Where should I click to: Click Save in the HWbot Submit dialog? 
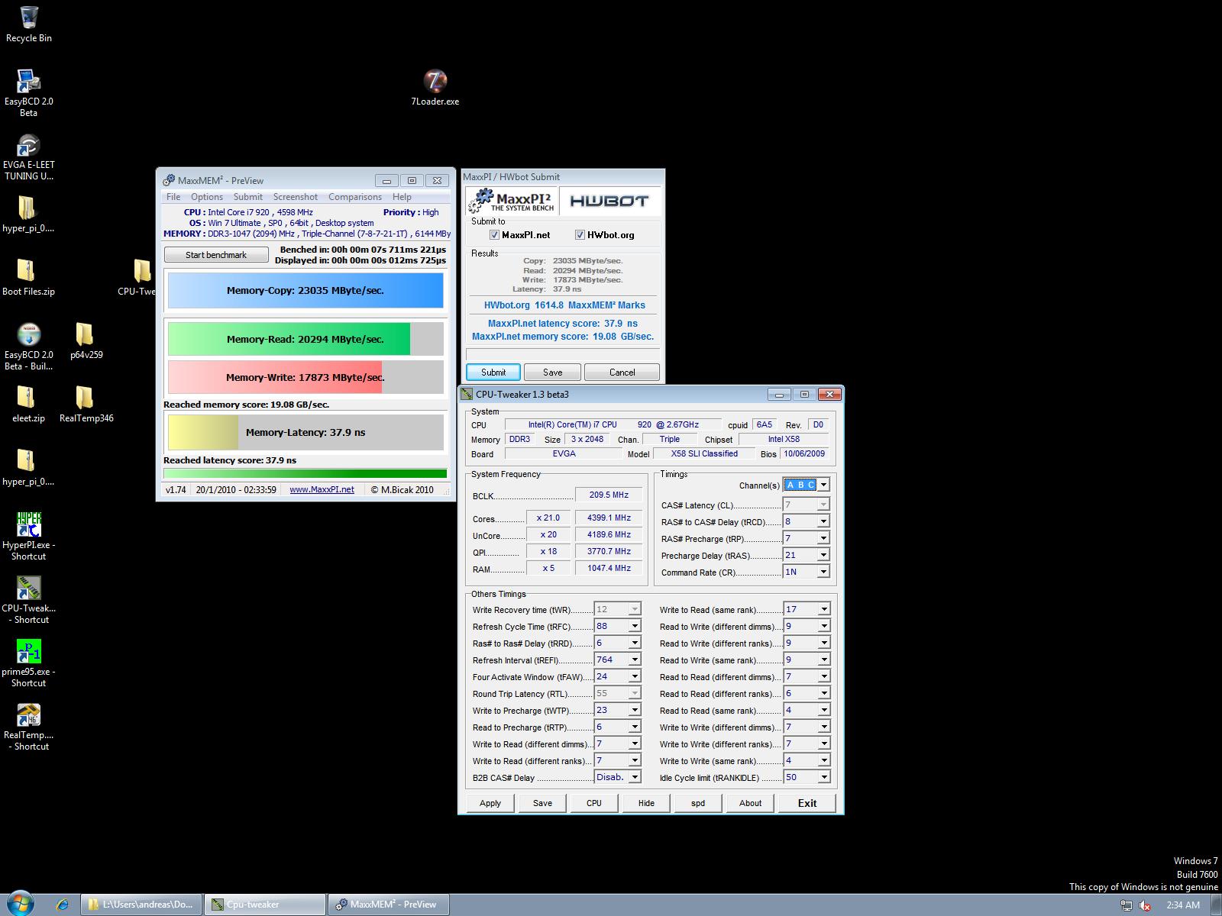click(x=553, y=373)
